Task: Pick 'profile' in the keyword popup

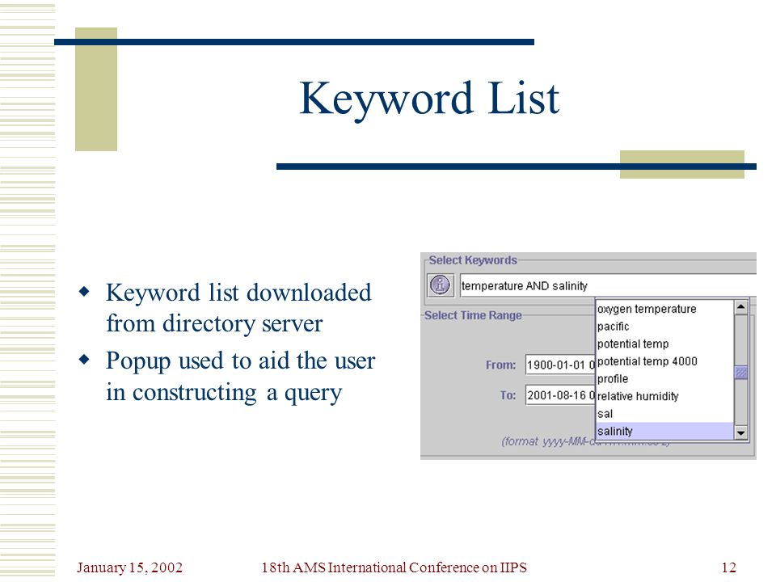Action: pyautogui.click(x=664, y=378)
